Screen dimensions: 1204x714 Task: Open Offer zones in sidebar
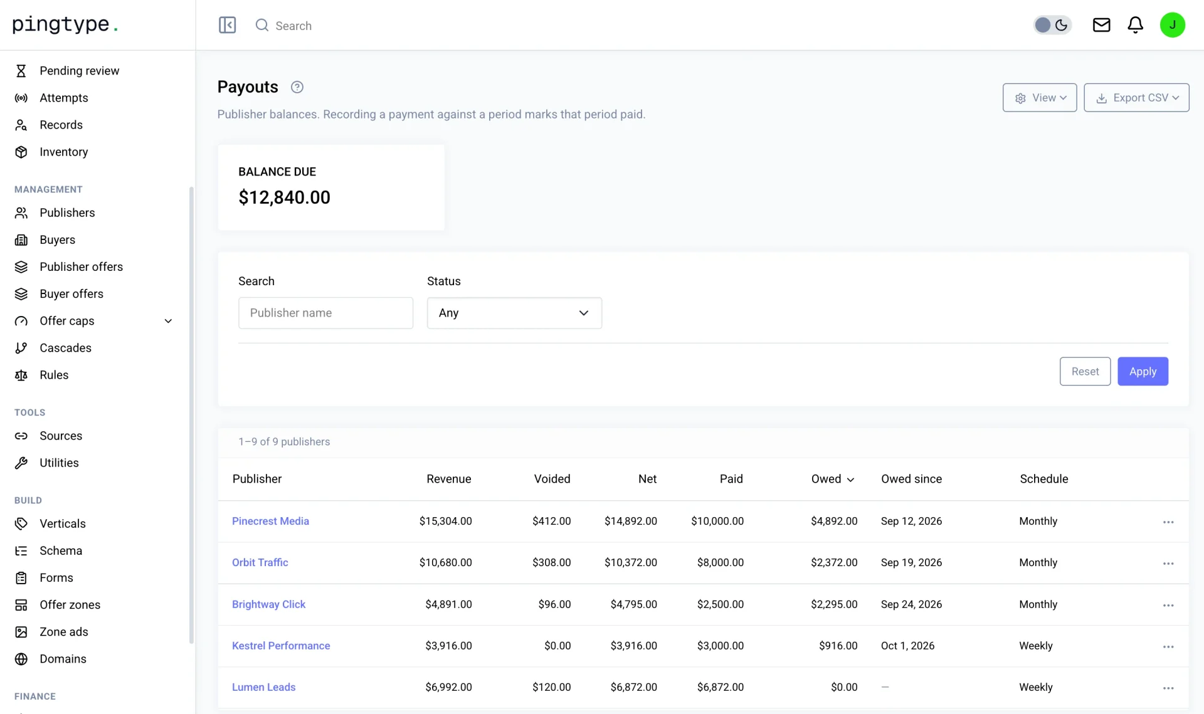pyautogui.click(x=70, y=605)
